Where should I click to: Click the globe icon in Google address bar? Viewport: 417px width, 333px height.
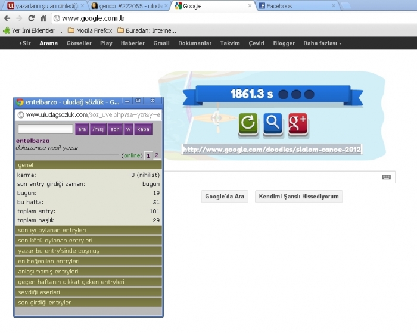57,18
